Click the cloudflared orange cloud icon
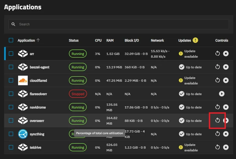The height and width of the screenshot is (159, 236). (x=23, y=81)
